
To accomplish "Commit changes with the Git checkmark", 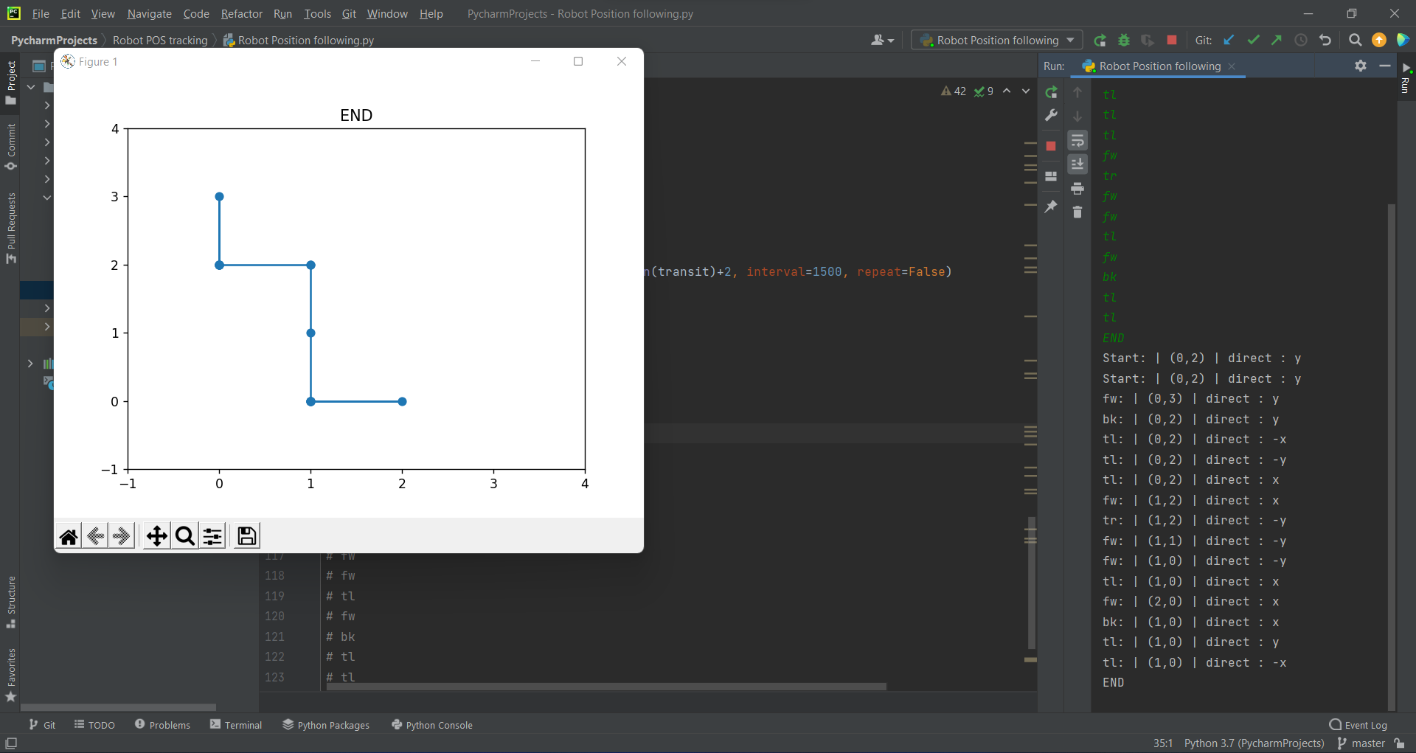I will [x=1254, y=40].
